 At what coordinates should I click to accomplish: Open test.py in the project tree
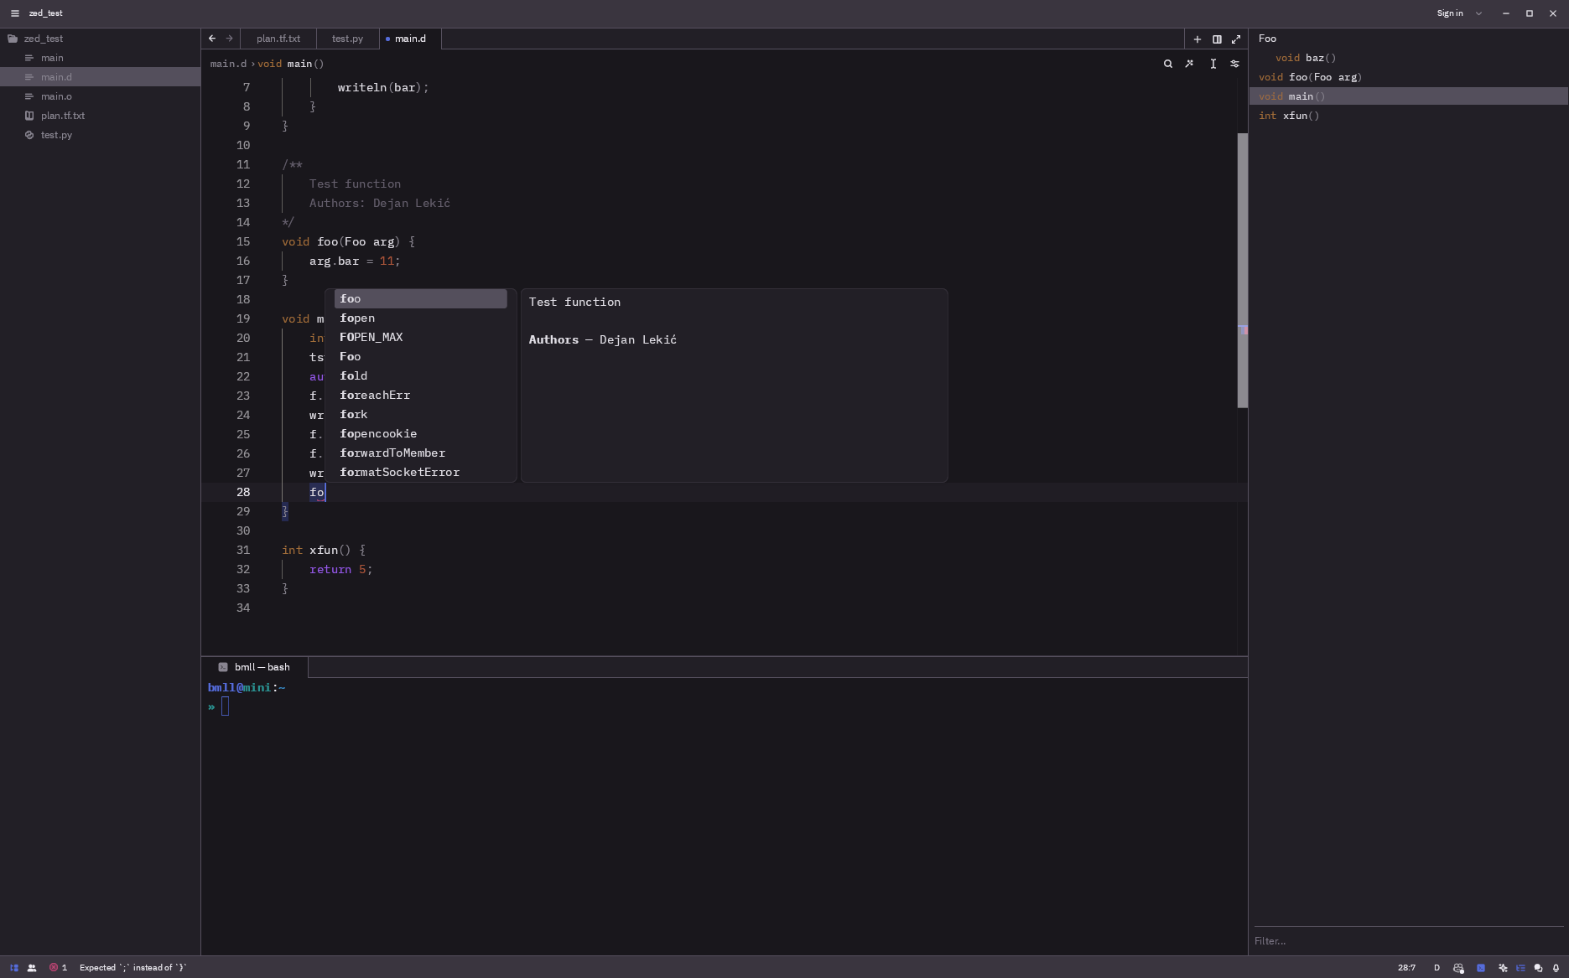click(56, 135)
